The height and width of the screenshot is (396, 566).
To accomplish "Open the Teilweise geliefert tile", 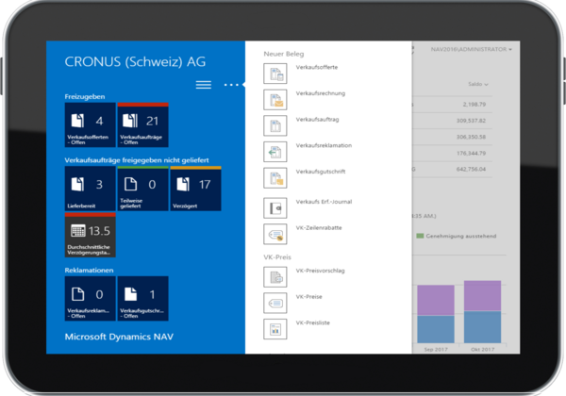I will click(143, 189).
